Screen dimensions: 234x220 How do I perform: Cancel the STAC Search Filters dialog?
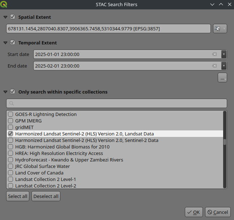click(218, 212)
